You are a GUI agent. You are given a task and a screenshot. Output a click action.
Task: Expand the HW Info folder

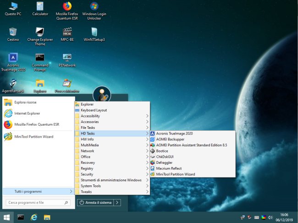tap(112, 139)
